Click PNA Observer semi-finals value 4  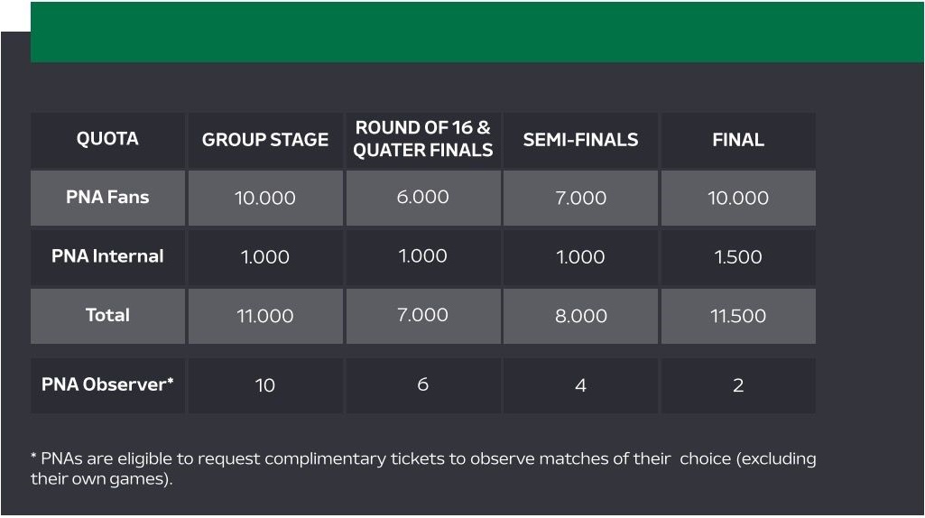pyautogui.click(x=580, y=385)
